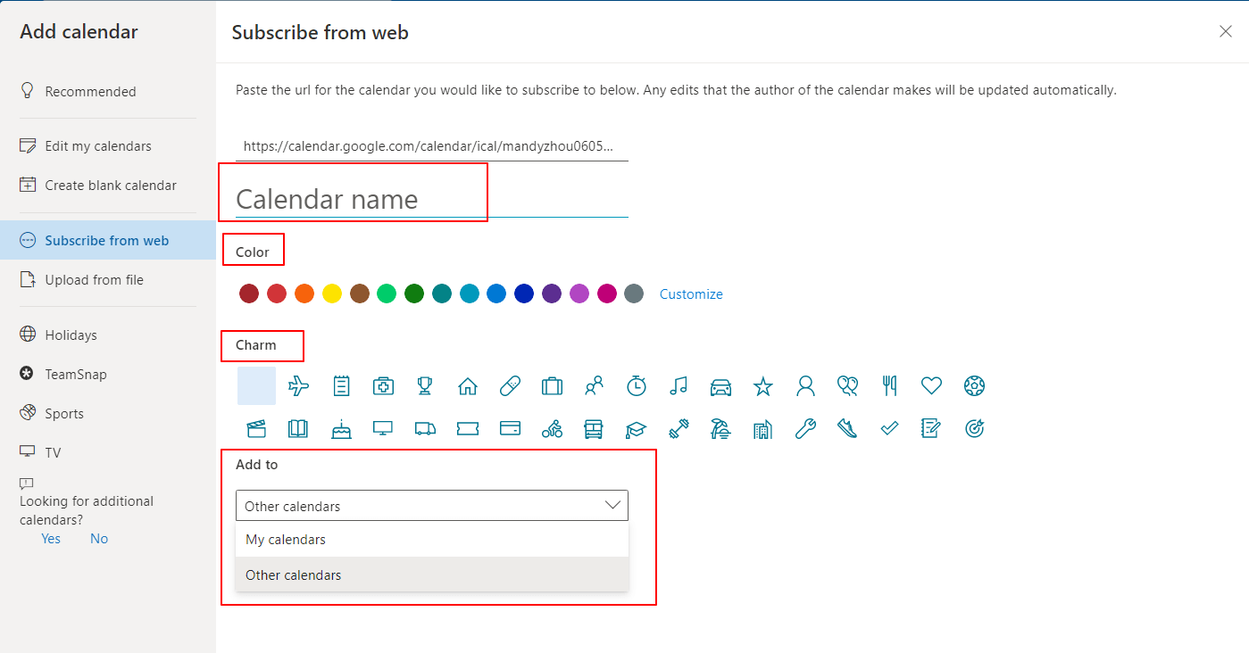Screen dimensions: 1249x653
Task: Focus the Calendar name field
Action: (x=432, y=198)
